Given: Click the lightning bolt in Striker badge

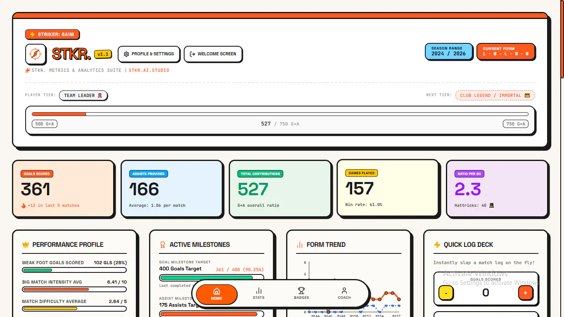Looking at the screenshot, I should 32,35.
